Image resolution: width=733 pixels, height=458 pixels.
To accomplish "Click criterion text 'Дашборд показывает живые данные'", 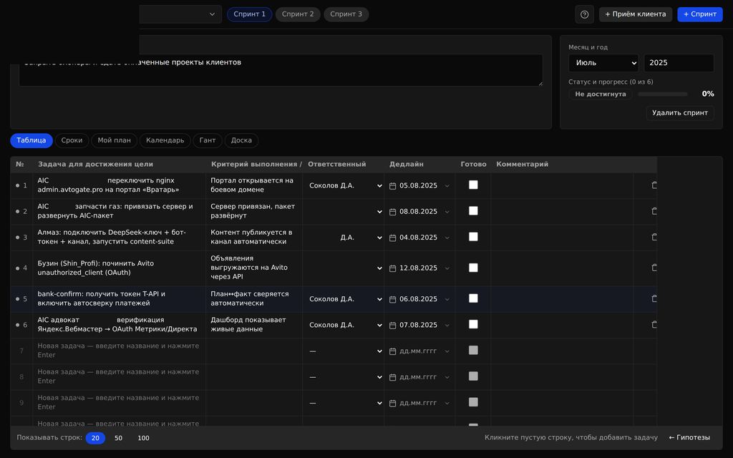I will coord(248,324).
